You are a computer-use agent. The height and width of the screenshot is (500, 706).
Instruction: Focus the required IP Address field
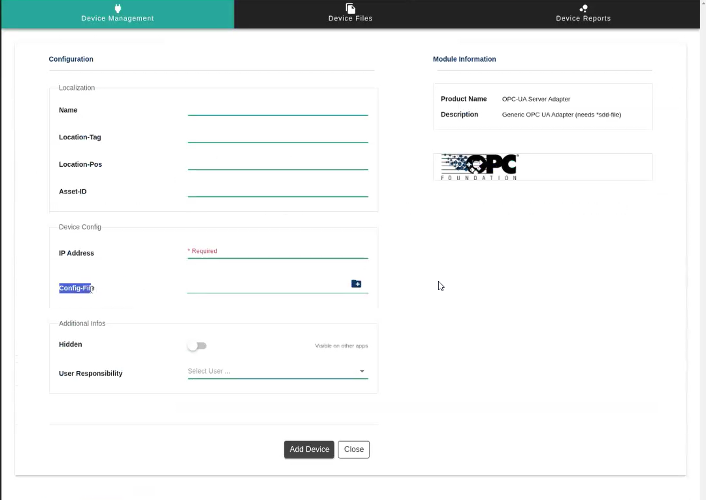[278, 252]
